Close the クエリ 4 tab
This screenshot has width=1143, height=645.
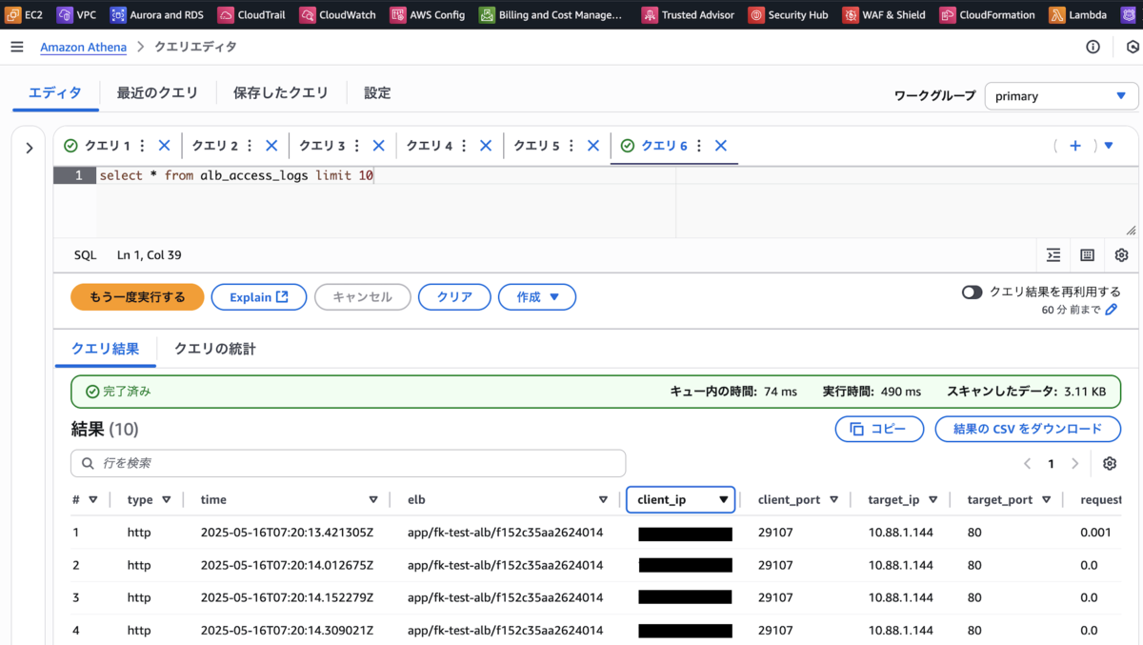tap(486, 146)
